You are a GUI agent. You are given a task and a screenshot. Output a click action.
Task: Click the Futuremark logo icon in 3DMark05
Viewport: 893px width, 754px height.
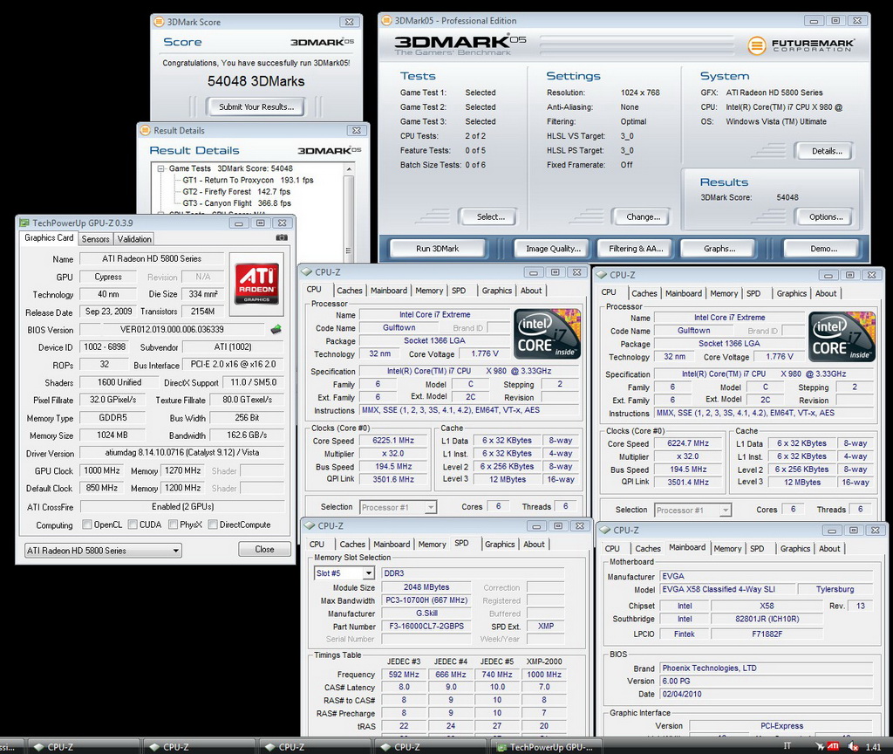pos(757,45)
